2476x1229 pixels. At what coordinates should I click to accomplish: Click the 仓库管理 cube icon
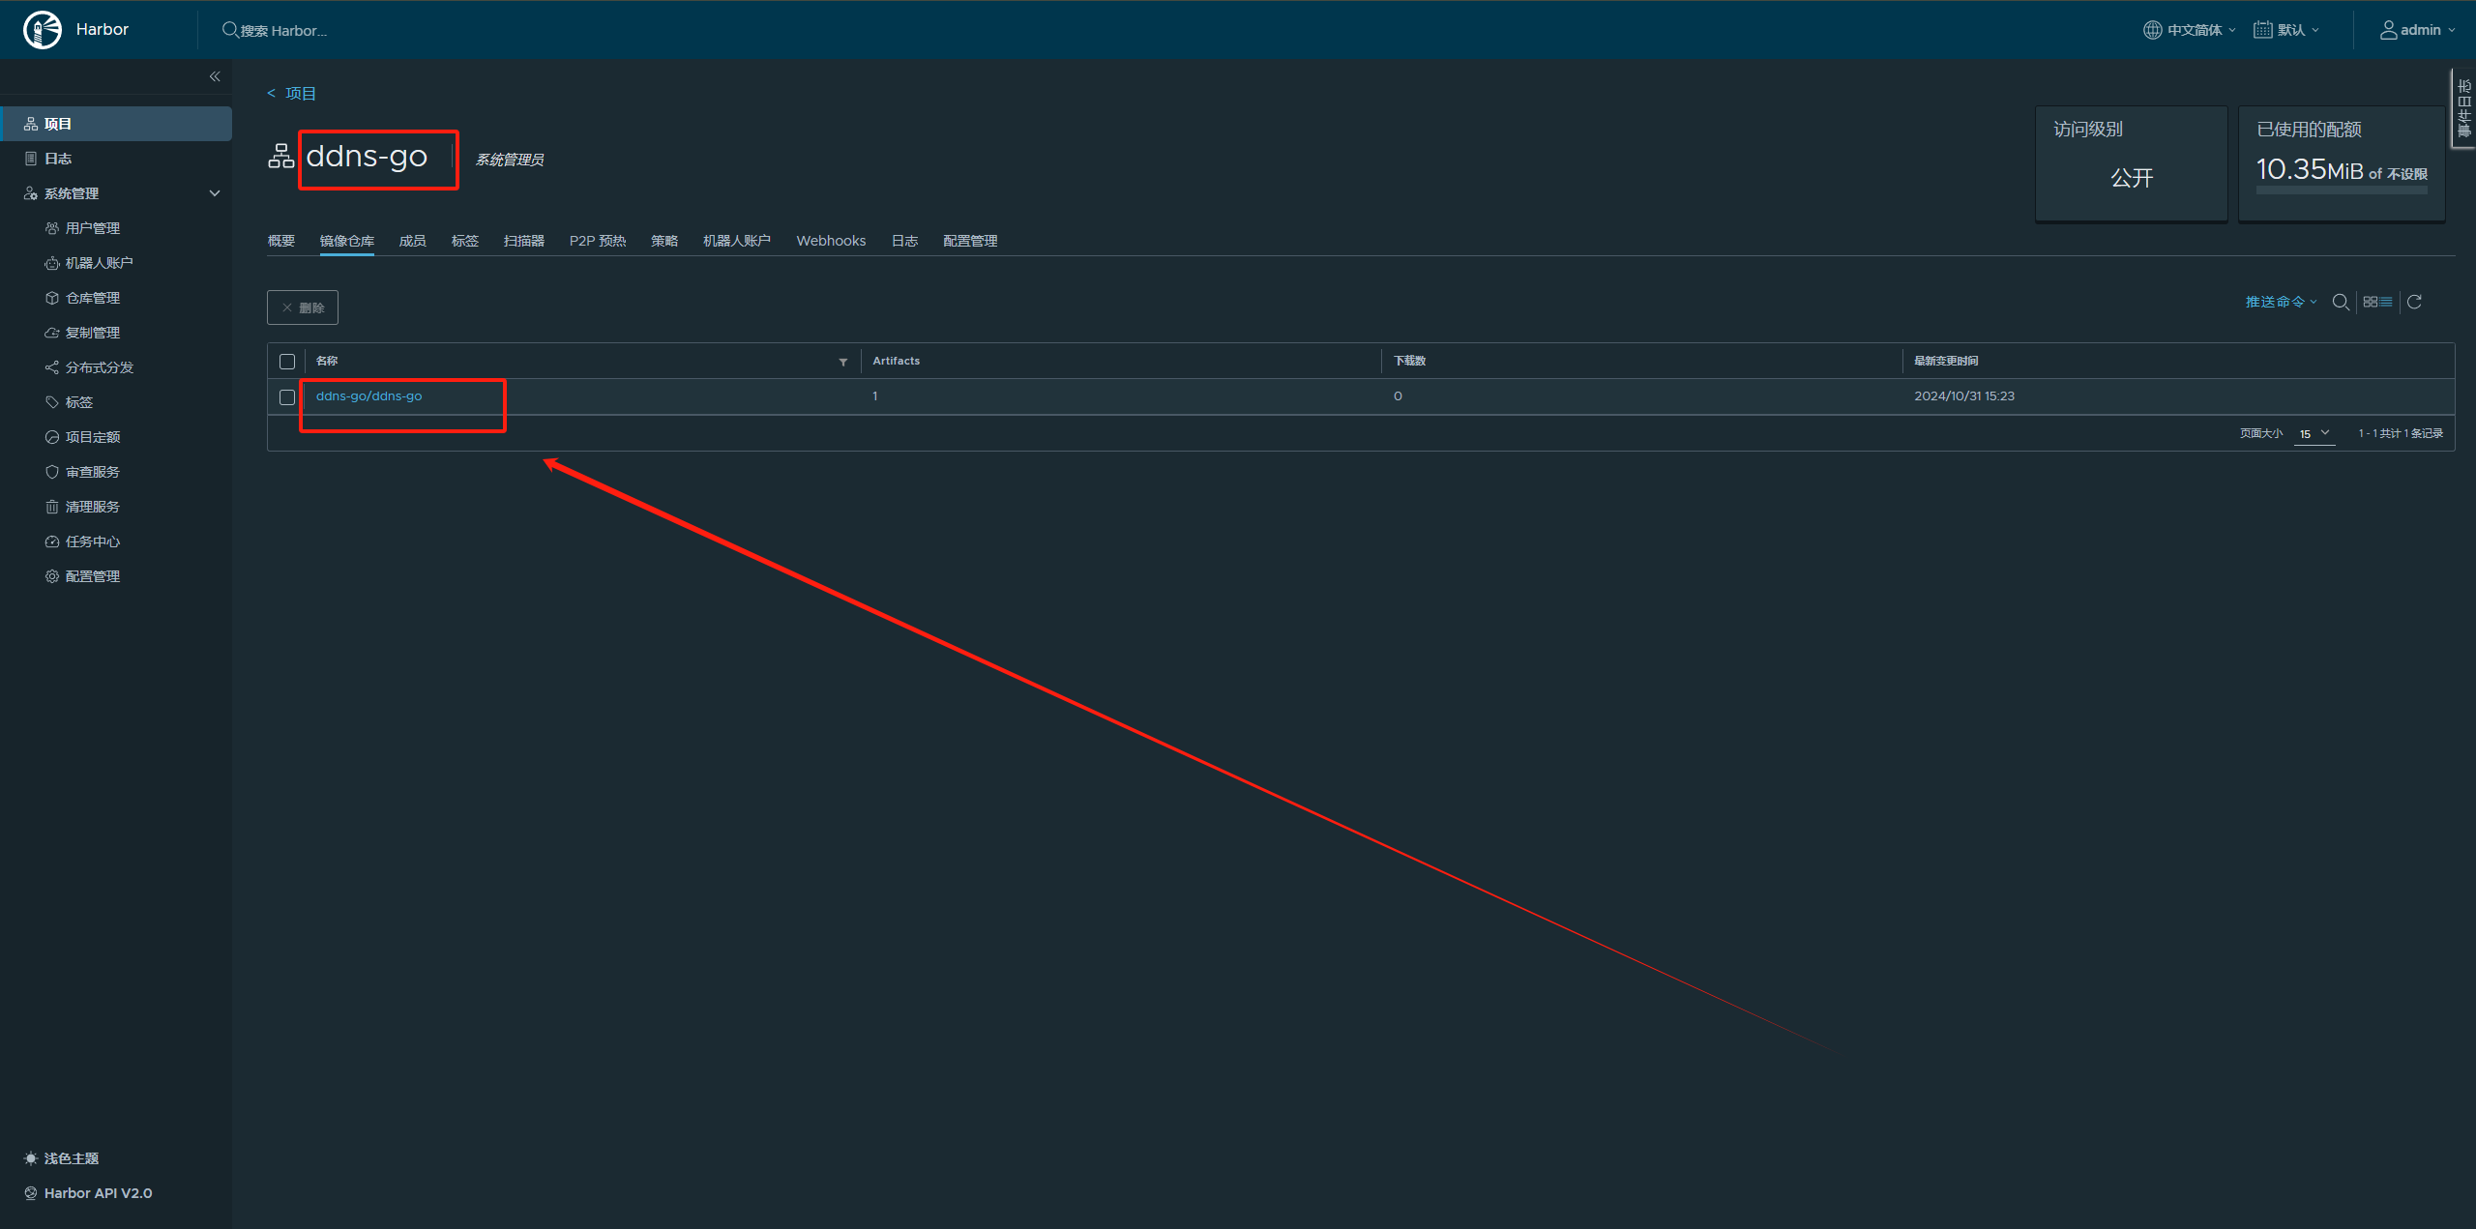[x=52, y=298]
